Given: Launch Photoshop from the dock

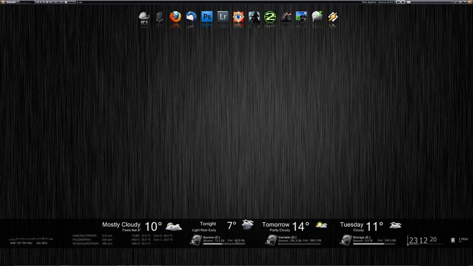Looking at the screenshot, I should click(x=207, y=17).
